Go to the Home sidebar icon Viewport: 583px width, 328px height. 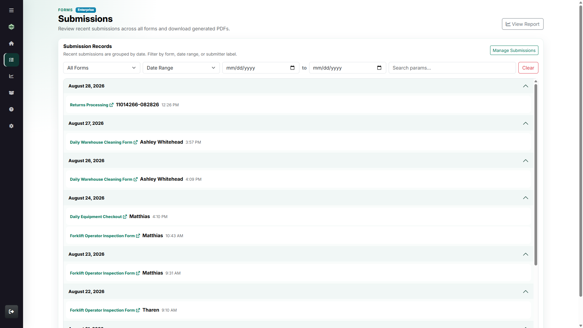(11, 43)
